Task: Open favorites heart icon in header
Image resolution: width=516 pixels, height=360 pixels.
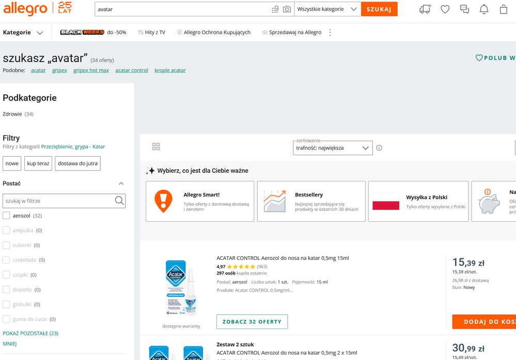Action: point(445,9)
